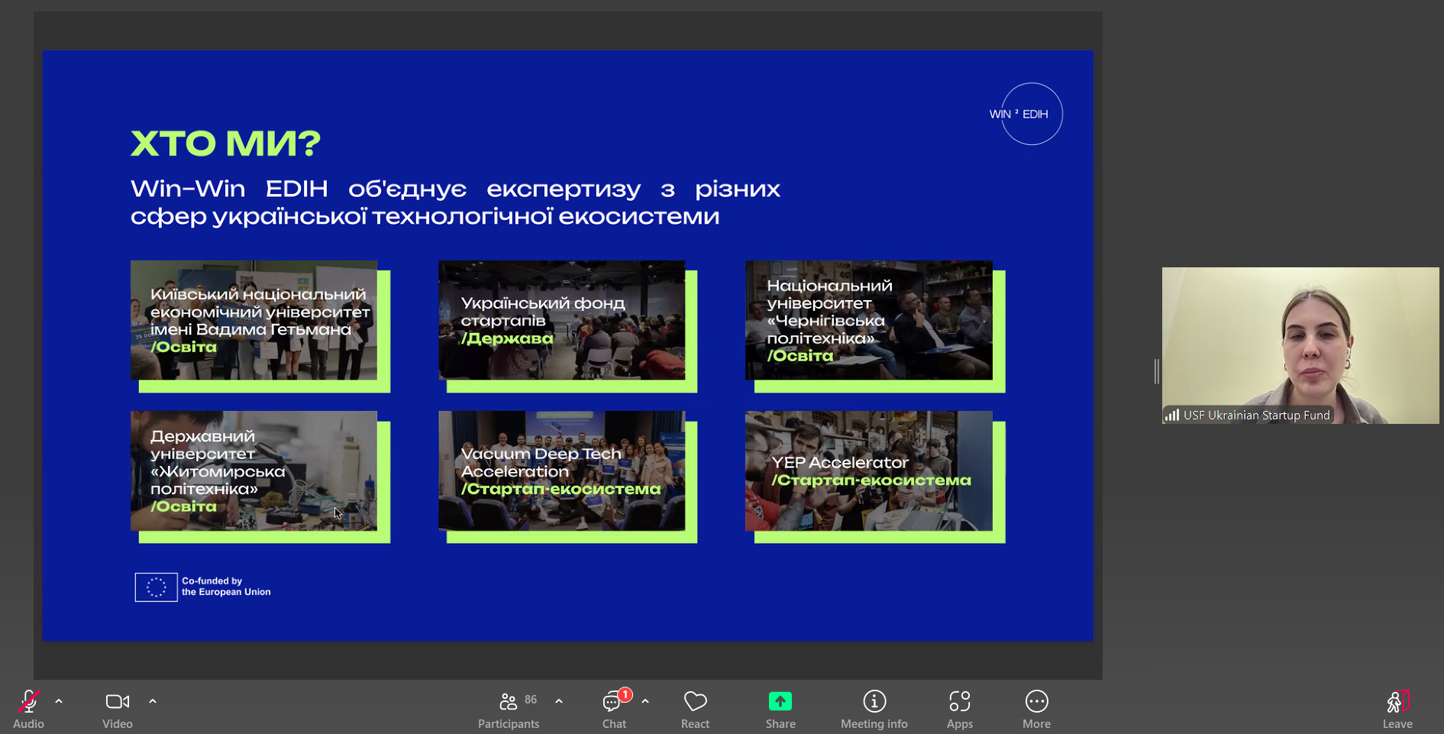Open the Chat panel
Screen dimensions: 1444x734
pyautogui.click(x=614, y=710)
